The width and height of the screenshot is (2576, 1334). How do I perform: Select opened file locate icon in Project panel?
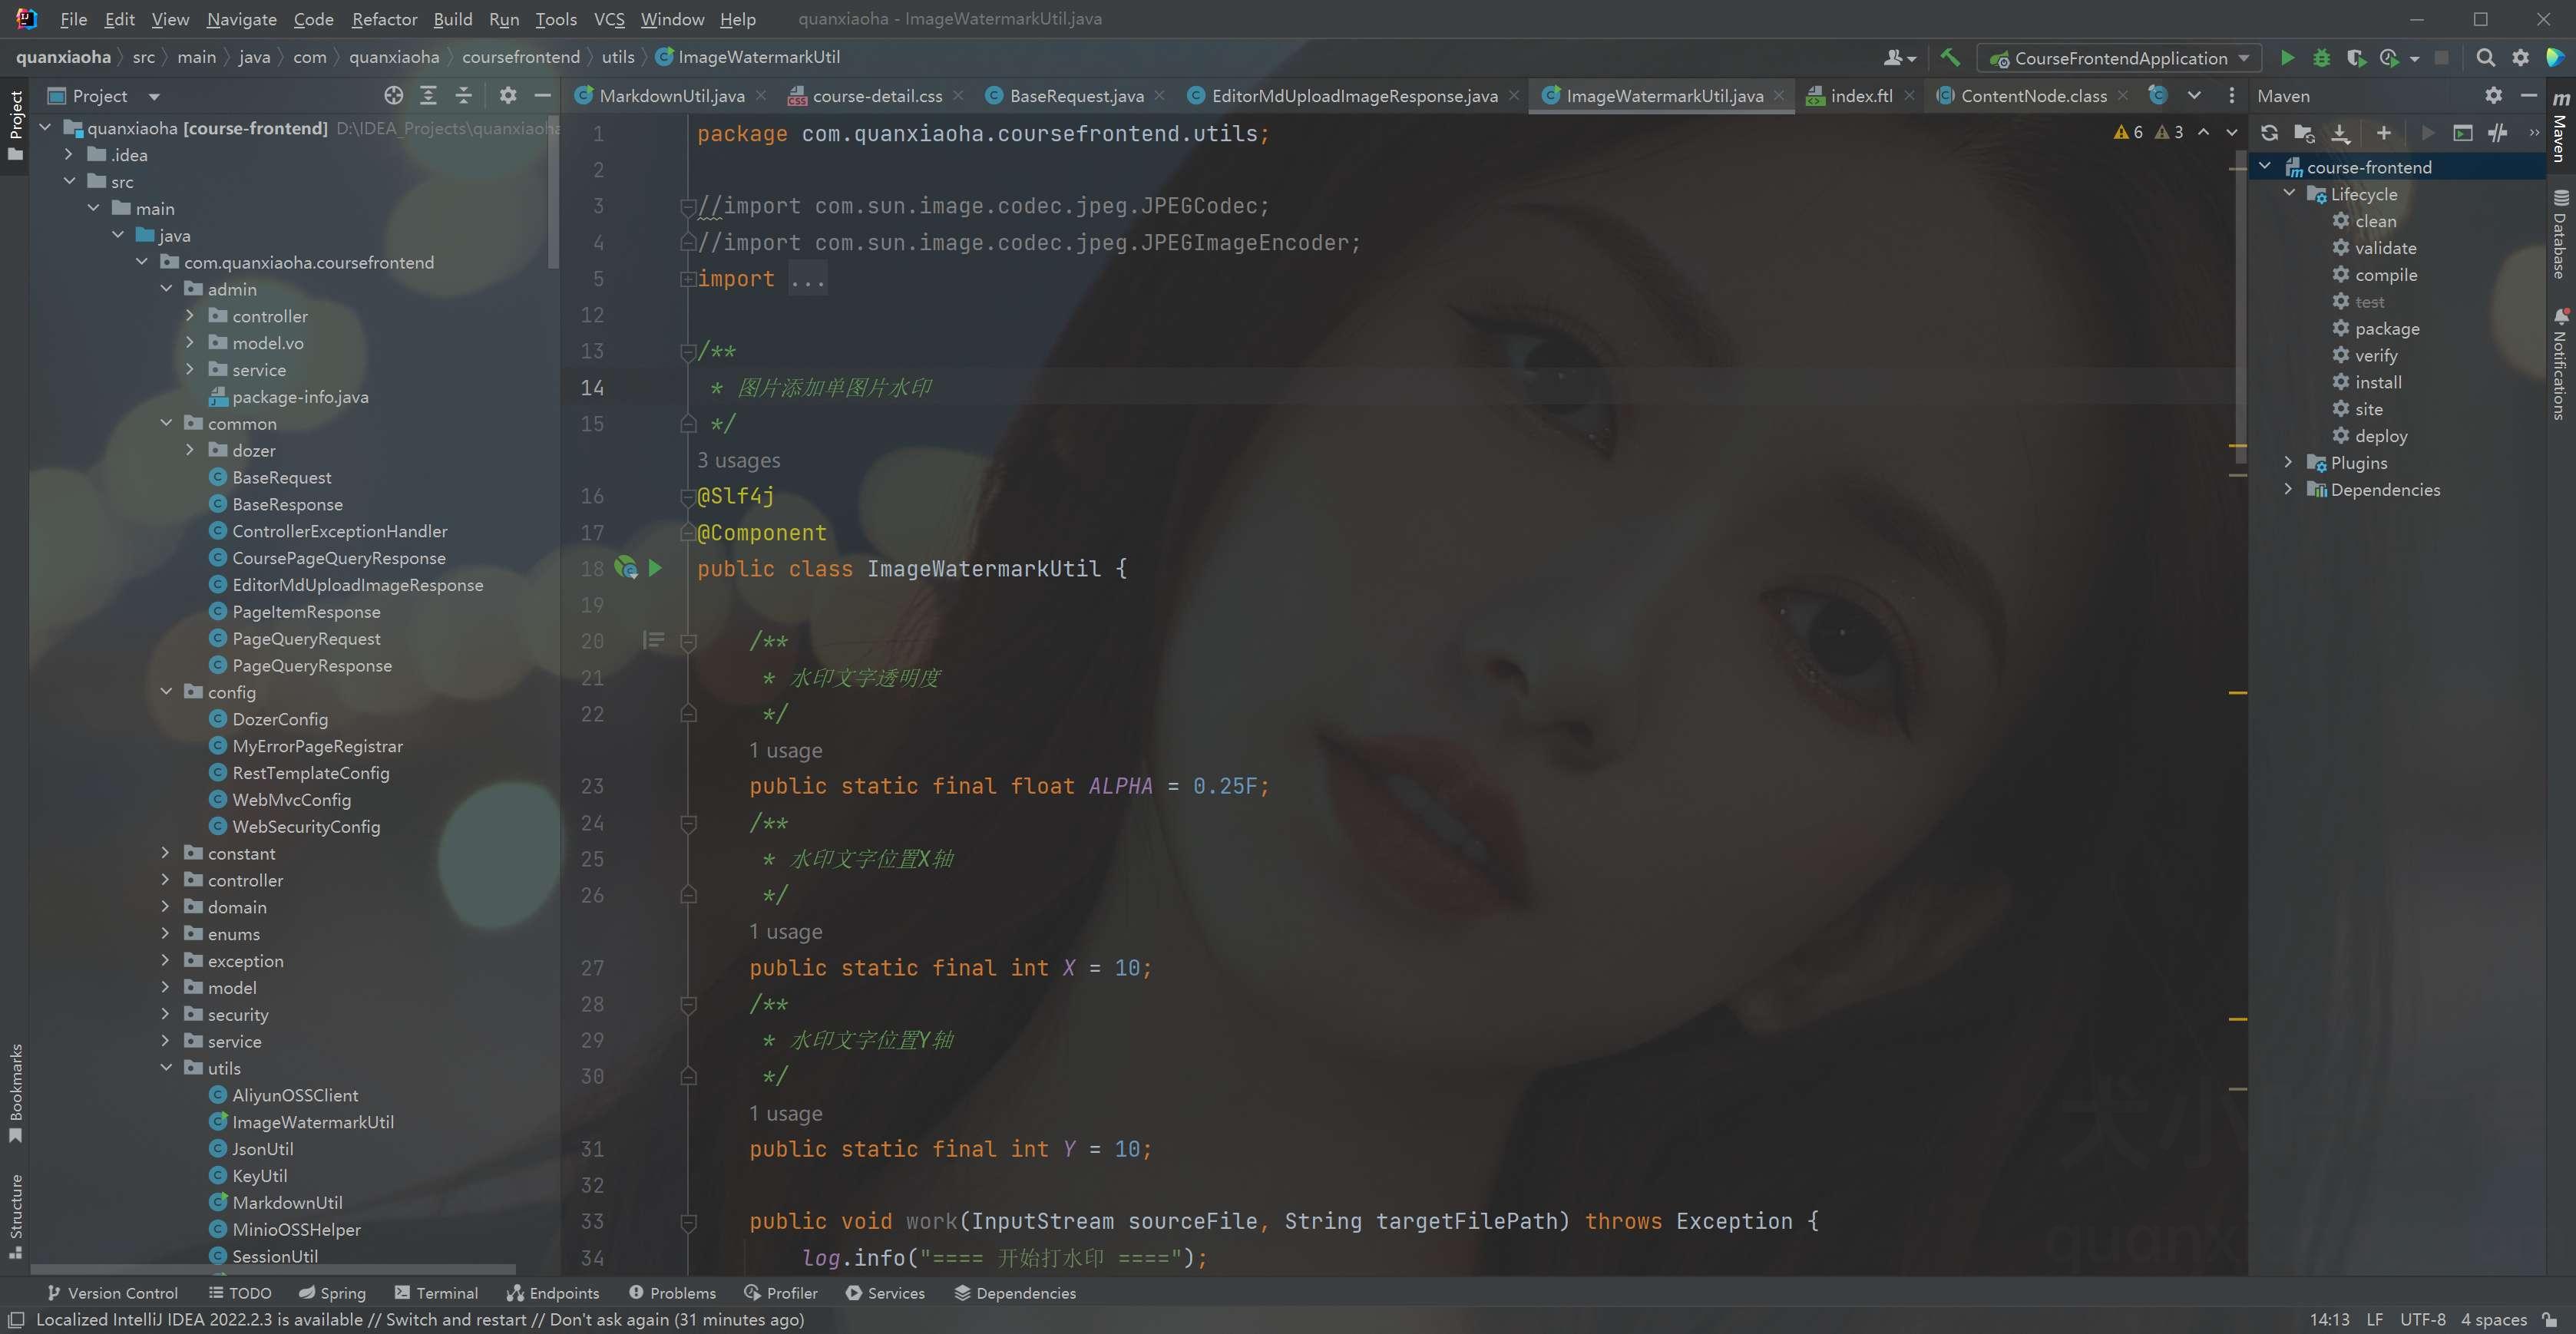pyautogui.click(x=394, y=96)
